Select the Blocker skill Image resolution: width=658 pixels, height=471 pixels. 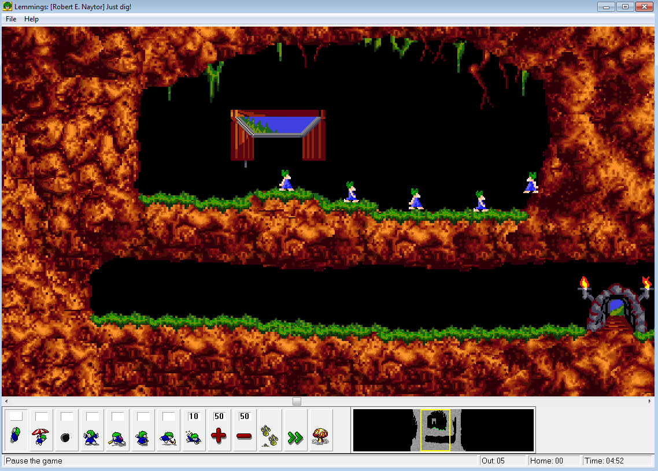pos(92,431)
